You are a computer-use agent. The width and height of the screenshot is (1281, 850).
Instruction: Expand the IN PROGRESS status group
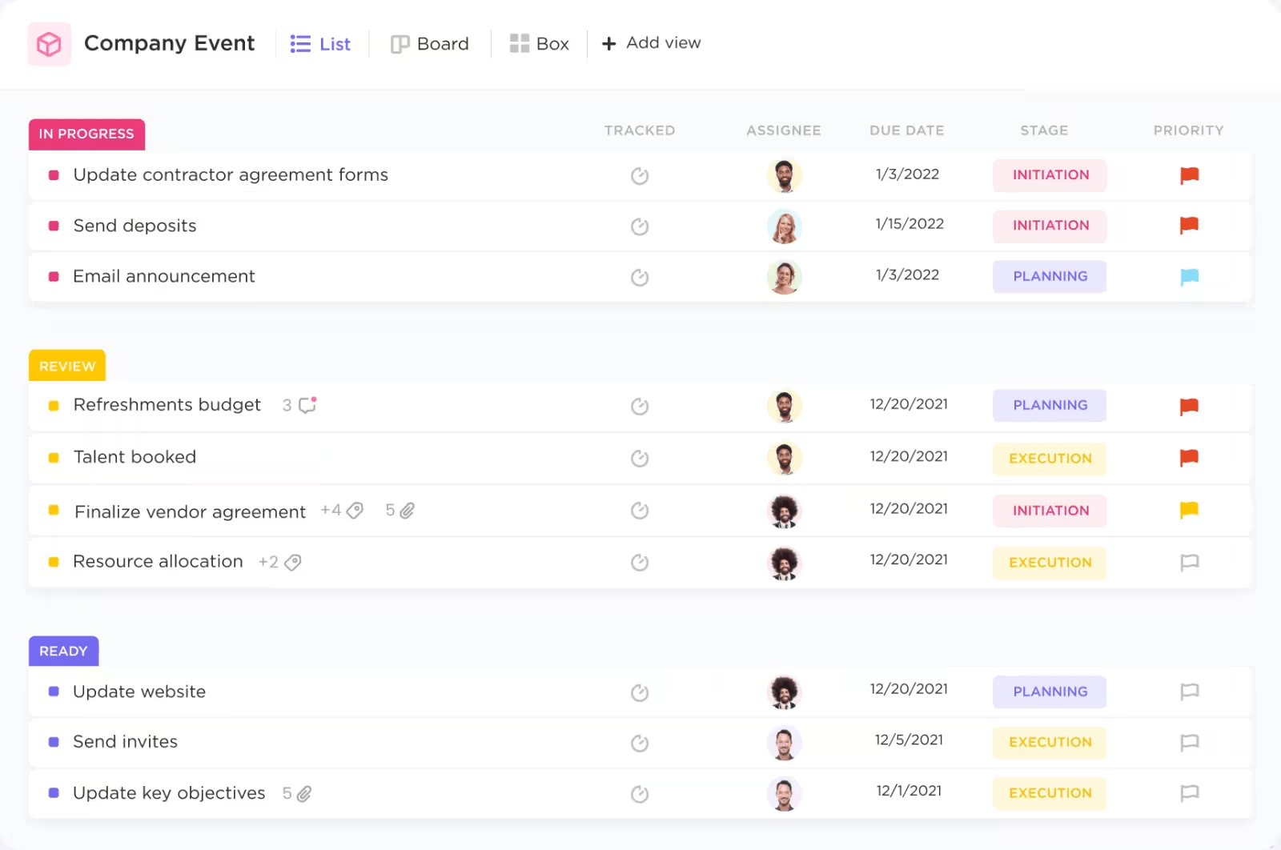[x=86, y=134]
